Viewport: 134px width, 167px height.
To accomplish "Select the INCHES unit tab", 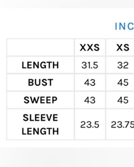I will pos(124,26).
